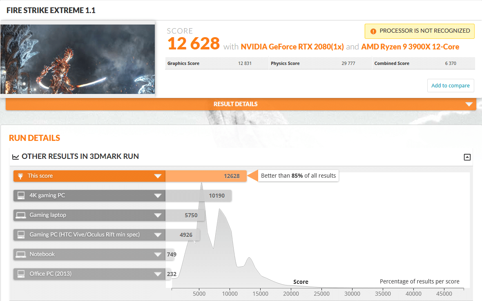
Task: Click the monitor icon for Gaming PC min spec
Action: pyautogui.click(x=20, y=235)
